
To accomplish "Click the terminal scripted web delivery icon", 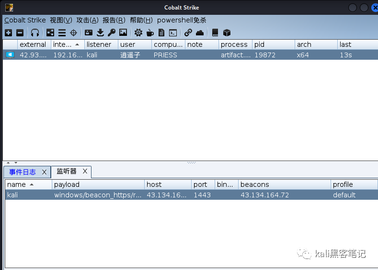I will [x=173, y=32].
